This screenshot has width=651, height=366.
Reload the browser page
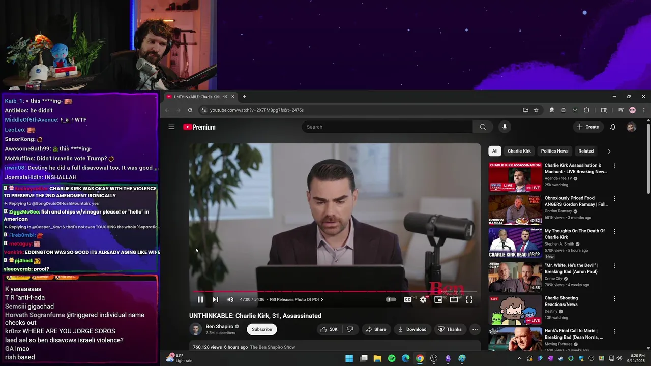click(190, 110)
